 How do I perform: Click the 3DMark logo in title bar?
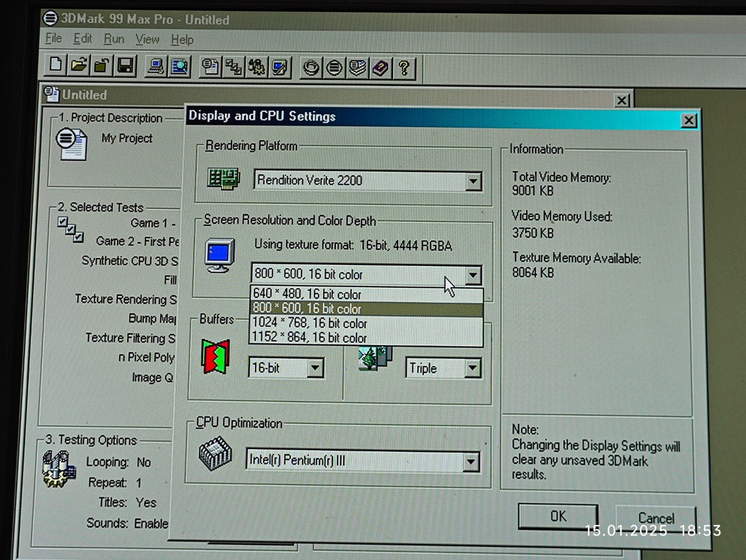point(50,18)
